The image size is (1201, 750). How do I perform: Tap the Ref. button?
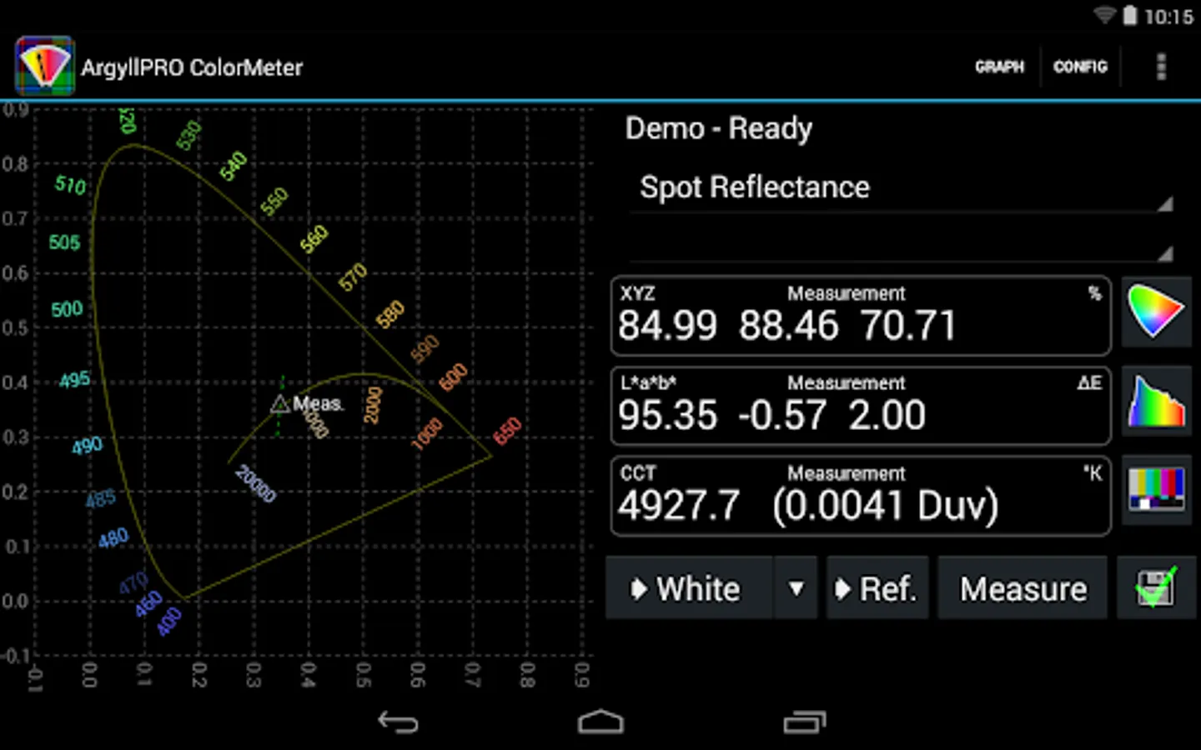(x=877, y=588)
